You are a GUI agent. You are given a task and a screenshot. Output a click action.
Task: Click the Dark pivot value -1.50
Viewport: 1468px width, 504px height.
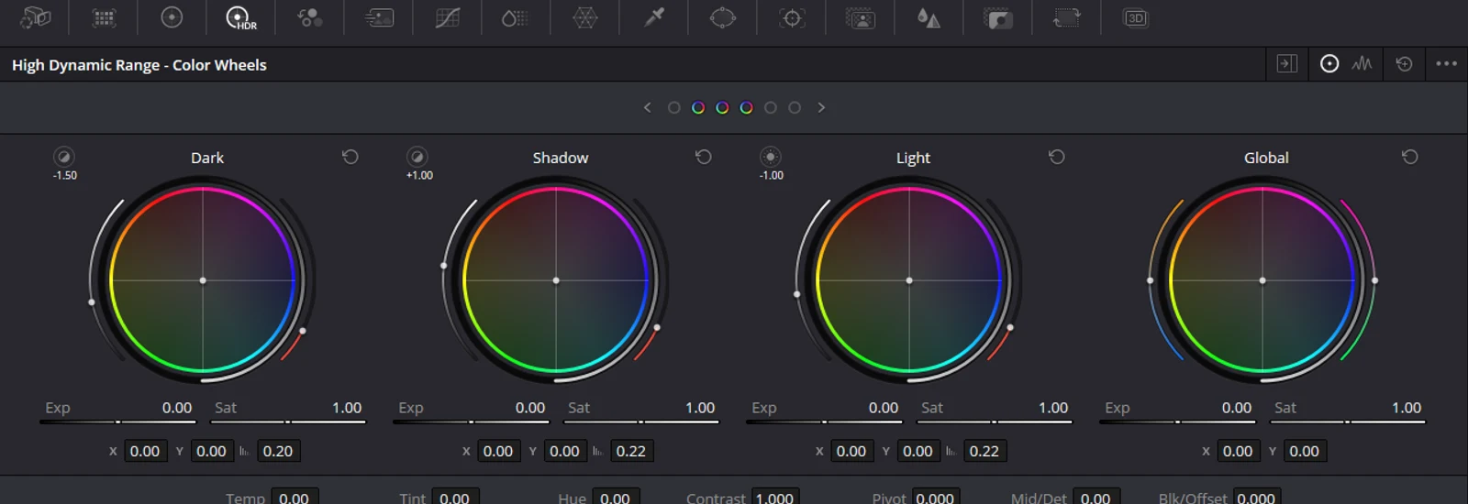(x=65, y=175)
